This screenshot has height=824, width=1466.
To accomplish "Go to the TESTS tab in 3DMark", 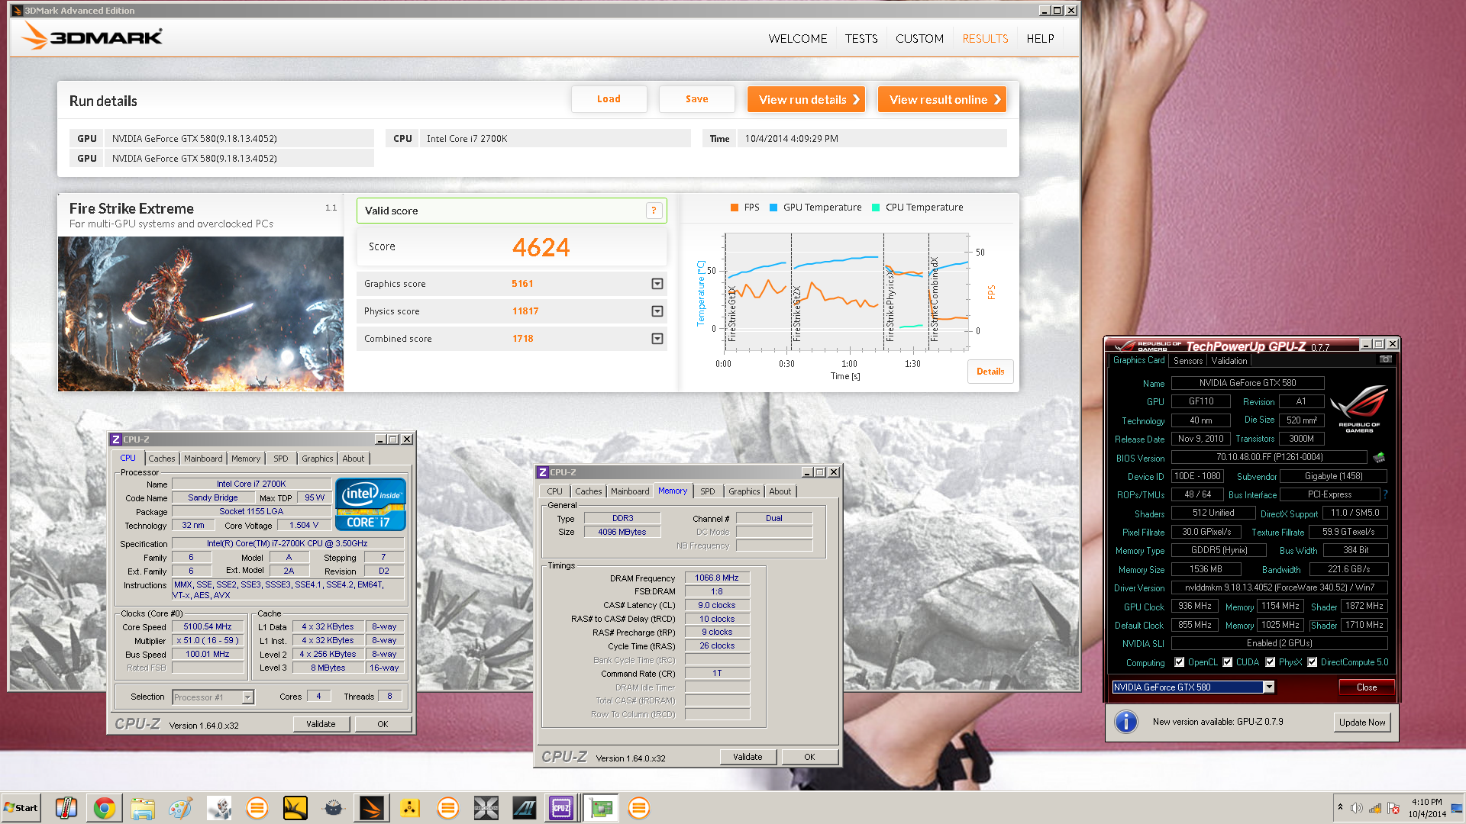I will [861, 38].
